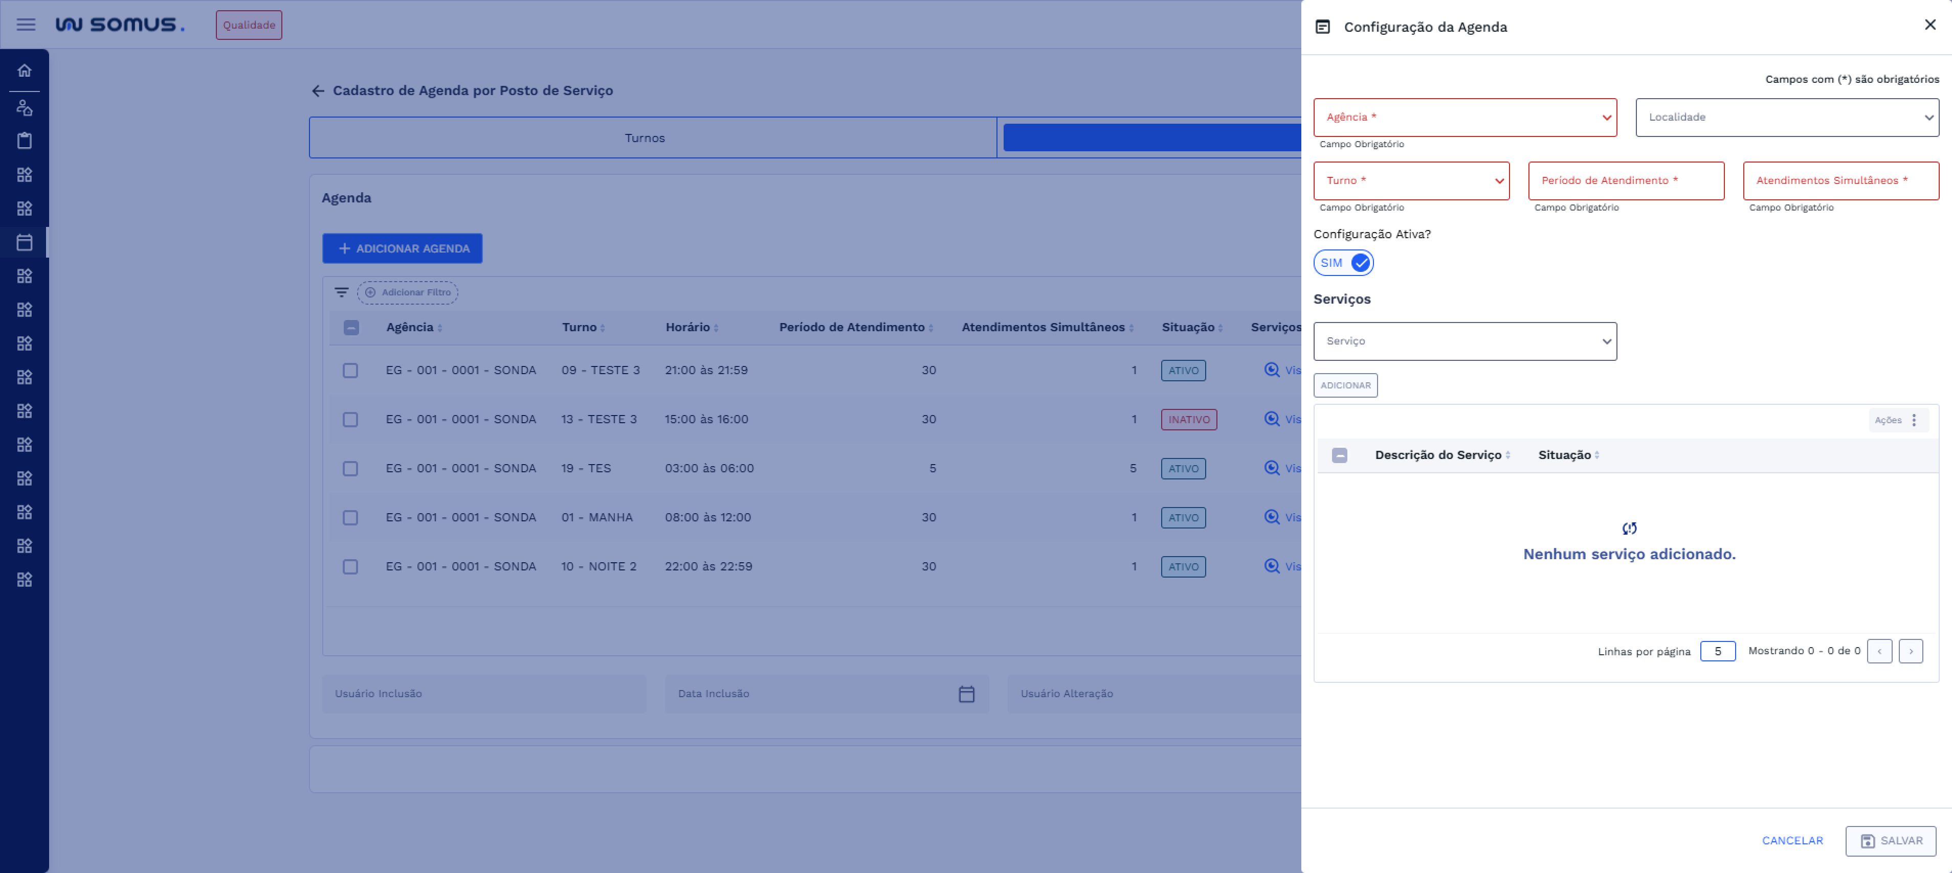The width and height of the screenshot is (1952, 873).
Task: Open the Agência dropdown
Action: pyautogui.click(x=1464, y=118)
